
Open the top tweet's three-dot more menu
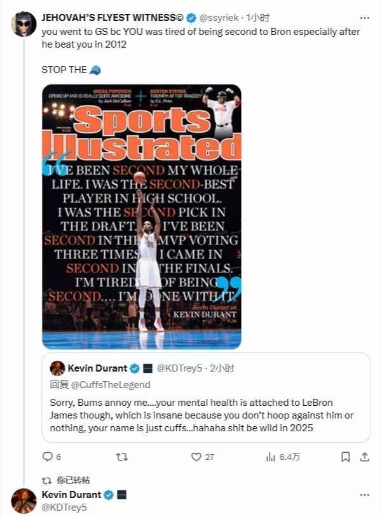pos(364,18)
